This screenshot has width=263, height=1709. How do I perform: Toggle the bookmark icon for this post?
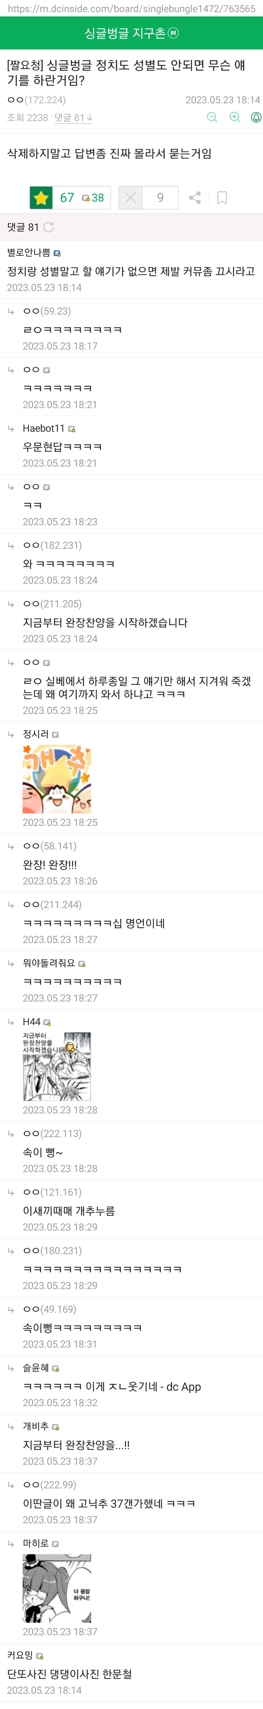(x=222, y=198)
